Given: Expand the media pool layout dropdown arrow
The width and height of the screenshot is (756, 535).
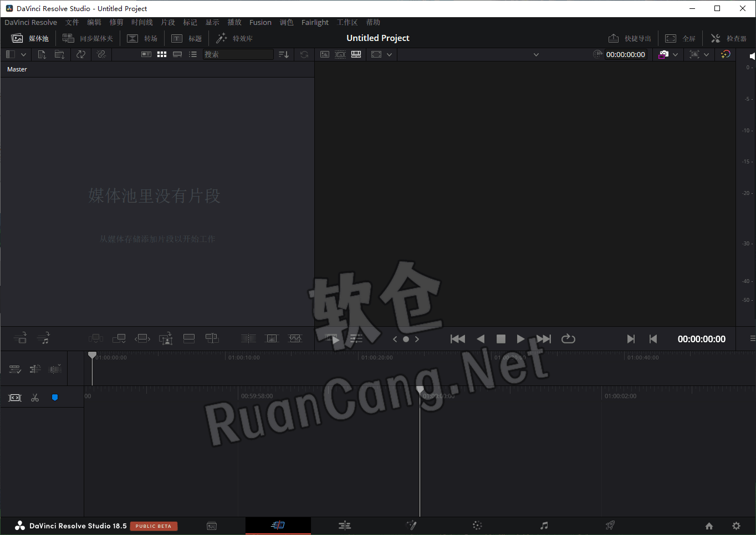Looking at the screenshot, I should click(x=23, y=54).
